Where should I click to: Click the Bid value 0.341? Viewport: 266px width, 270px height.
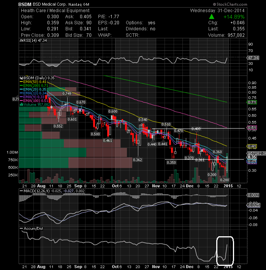point(85,29)
